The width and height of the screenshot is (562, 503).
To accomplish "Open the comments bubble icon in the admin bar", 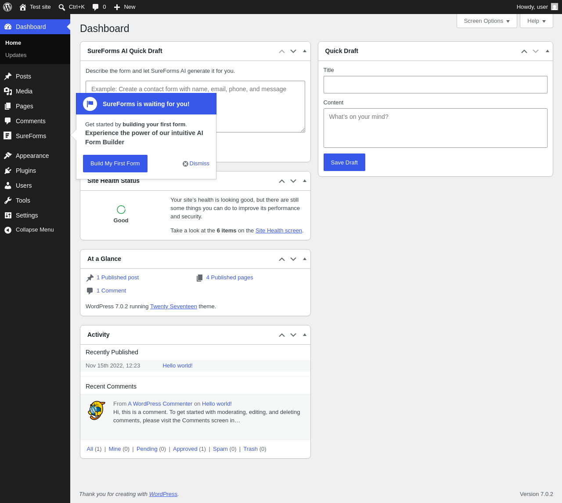I will (95, 7).
